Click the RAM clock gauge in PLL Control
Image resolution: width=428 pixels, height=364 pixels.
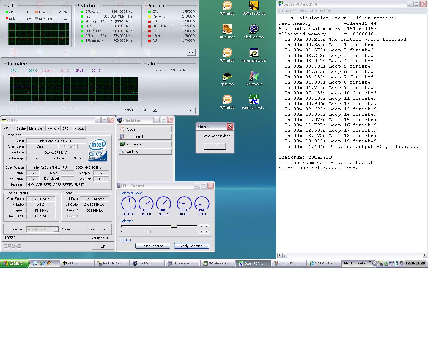pyautogui.click(x=163, y=204)
